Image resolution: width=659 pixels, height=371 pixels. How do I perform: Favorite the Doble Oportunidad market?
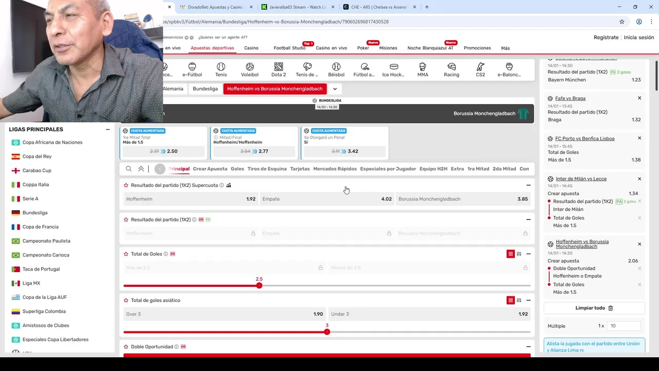(x=126, y=347)
